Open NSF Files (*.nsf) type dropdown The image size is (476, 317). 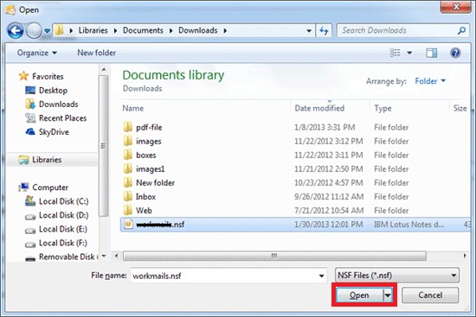(397, 276)
